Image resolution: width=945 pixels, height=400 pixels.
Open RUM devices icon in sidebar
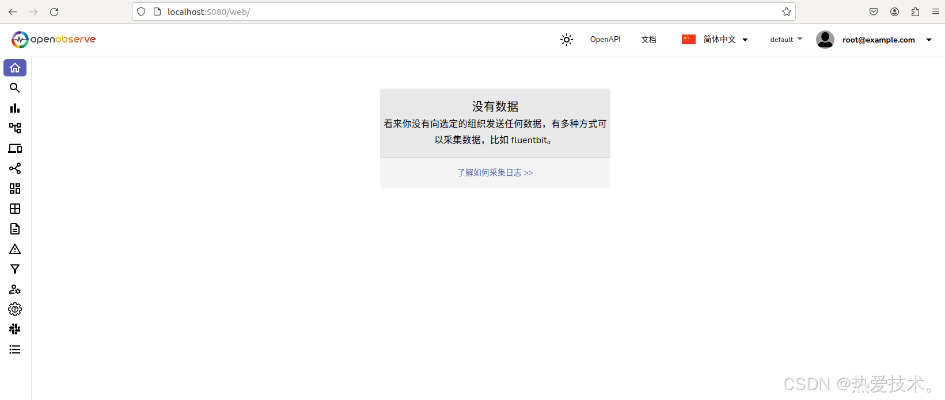pyautogui.click(x=15, y=148)
